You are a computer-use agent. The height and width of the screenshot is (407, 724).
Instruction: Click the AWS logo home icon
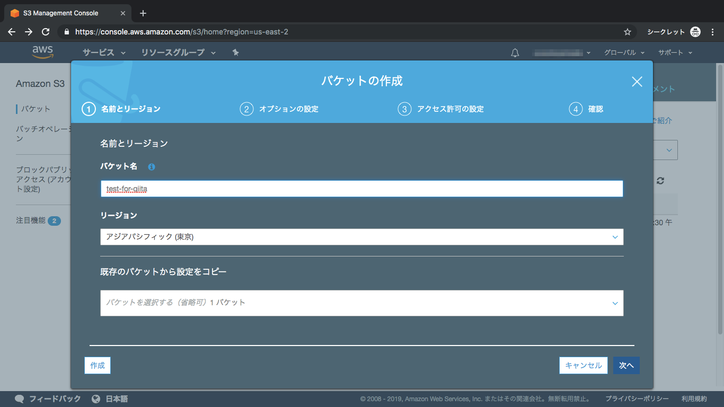42,52
